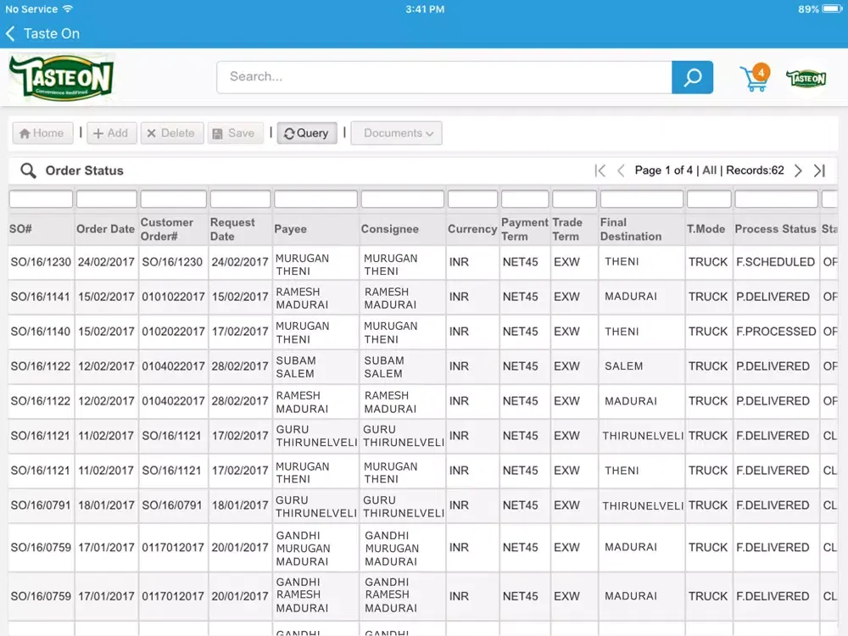Click the Consignee column filter box
This screenshot has width=848, height=636.
coord(402,199)
